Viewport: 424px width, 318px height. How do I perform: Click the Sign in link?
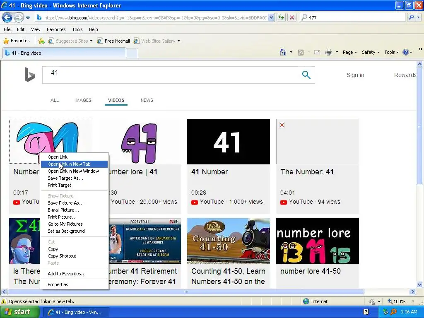click(355, 75)
